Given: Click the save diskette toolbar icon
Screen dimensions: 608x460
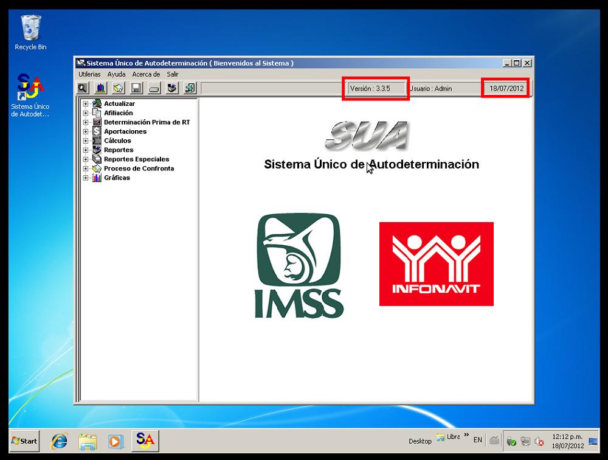Looking at the screenshot, I should tap(136, 88).
